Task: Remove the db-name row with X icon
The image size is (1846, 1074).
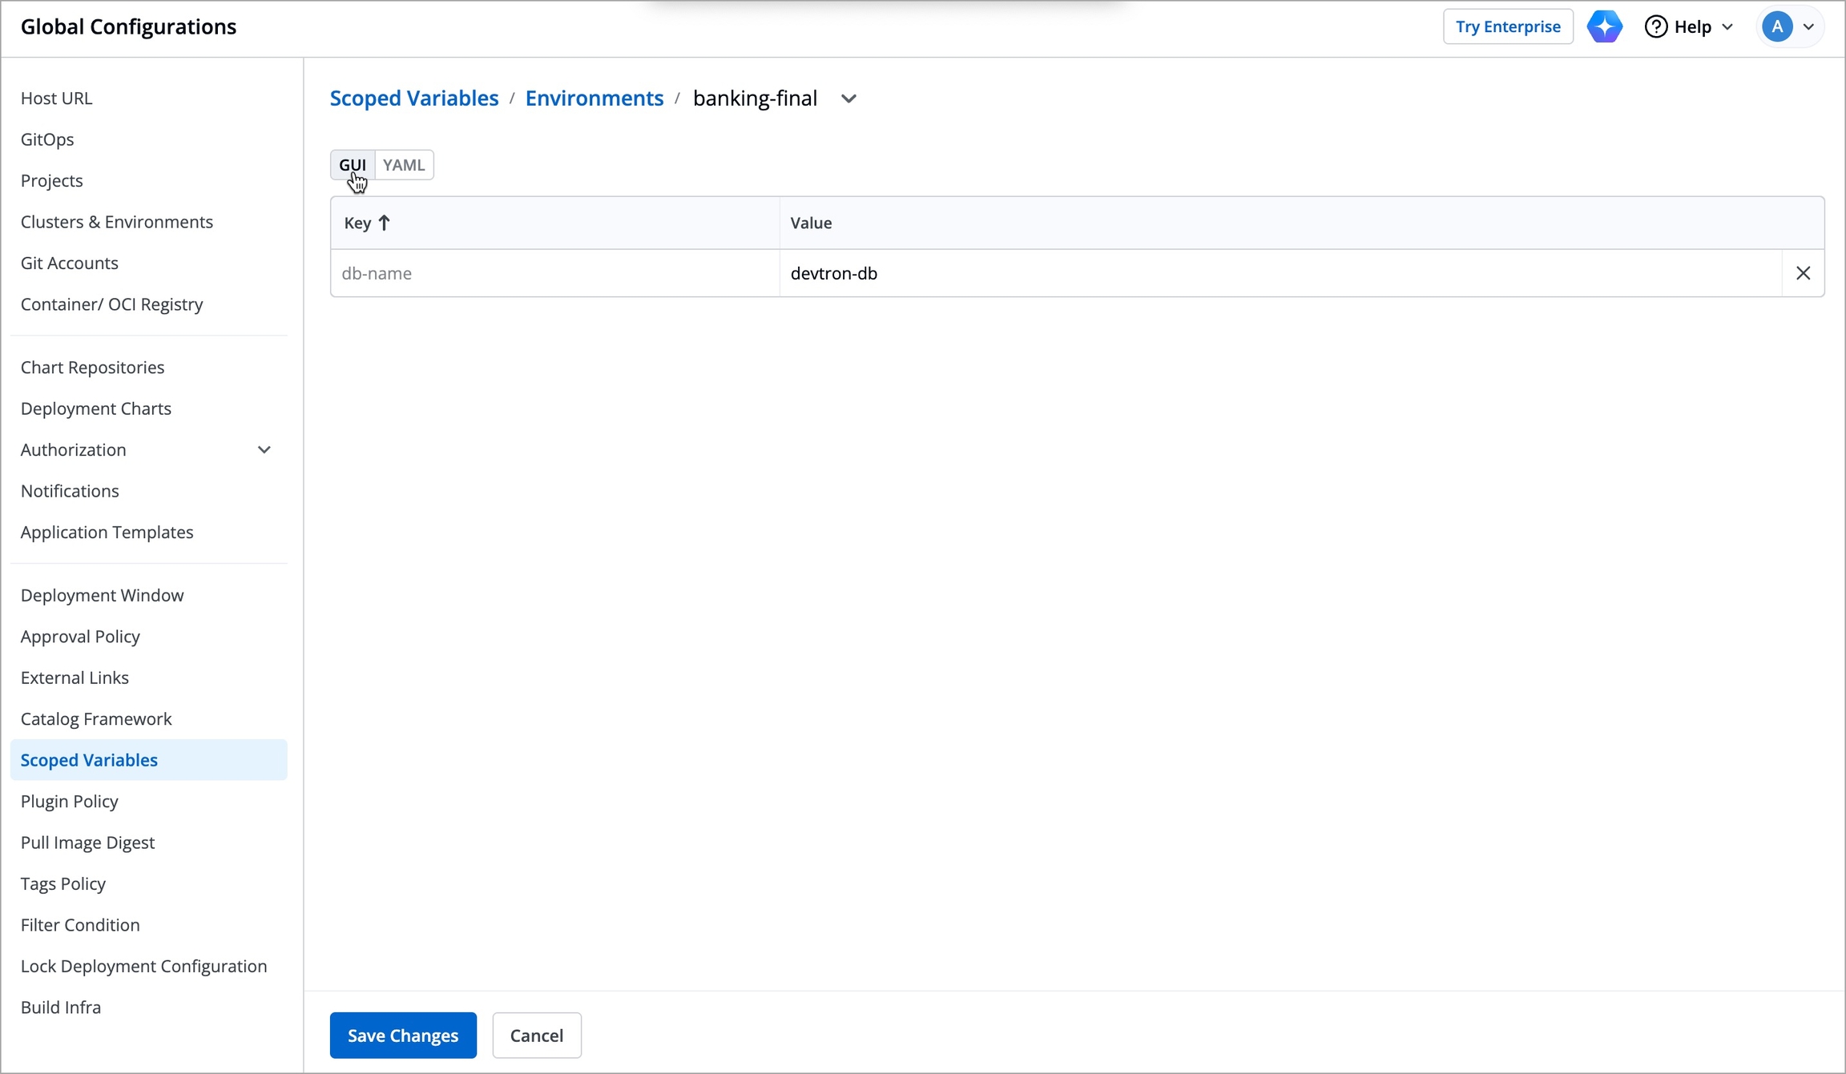Action: [1803, 273]
